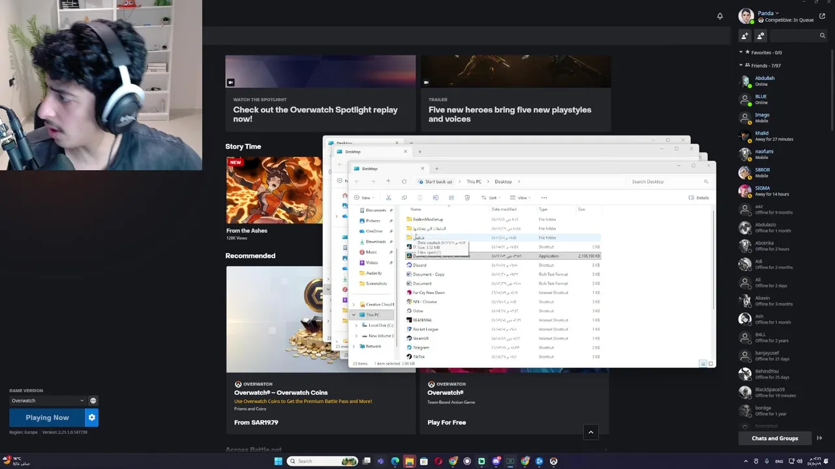The image size is (835, 469).
Task: Open the Game Version Overwatch dropdown
Action: 47,401
